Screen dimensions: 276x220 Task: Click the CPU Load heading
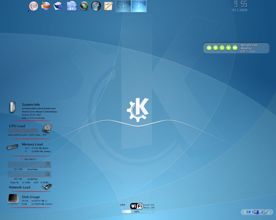pyautogui.click(x=17, y=126)
